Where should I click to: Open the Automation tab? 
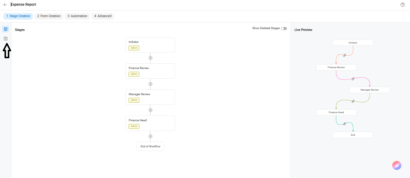coord(77,16)
